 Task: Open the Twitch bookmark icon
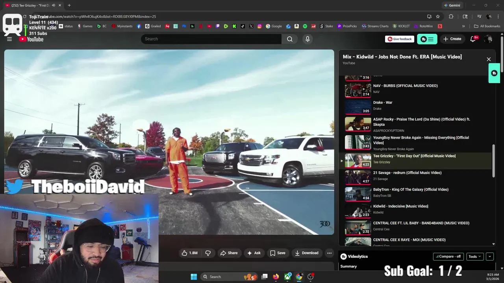(x=218, y=26)
